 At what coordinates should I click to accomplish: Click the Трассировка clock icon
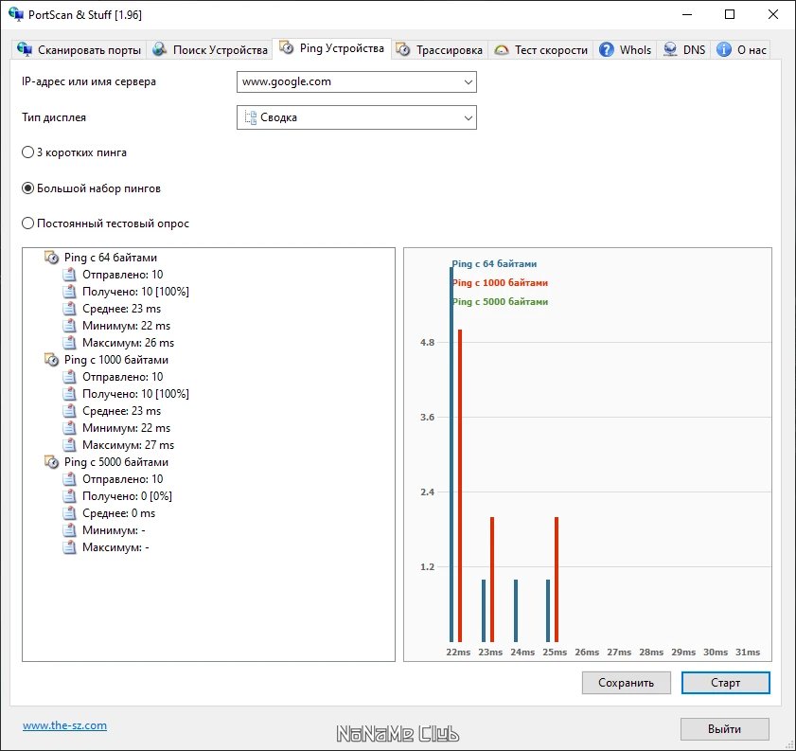[x=403, y=49]
